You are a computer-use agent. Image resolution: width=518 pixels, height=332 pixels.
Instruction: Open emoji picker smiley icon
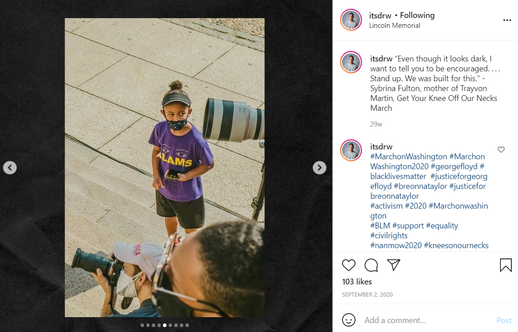(x=349, y=320)
